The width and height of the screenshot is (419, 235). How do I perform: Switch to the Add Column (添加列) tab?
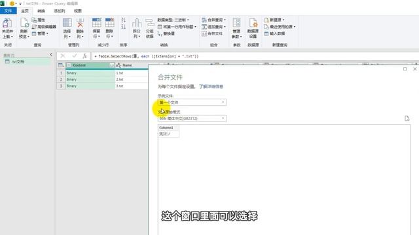(x=60, y=11)
